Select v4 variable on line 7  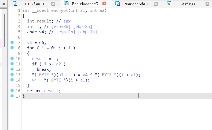point(30,42)
